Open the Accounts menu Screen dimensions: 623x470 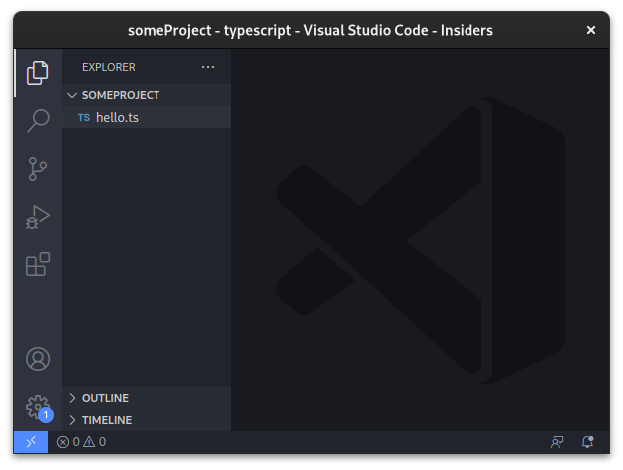tap(38, 359)
